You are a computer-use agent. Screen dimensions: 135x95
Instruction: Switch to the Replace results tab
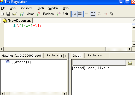(x=52, y=55)
